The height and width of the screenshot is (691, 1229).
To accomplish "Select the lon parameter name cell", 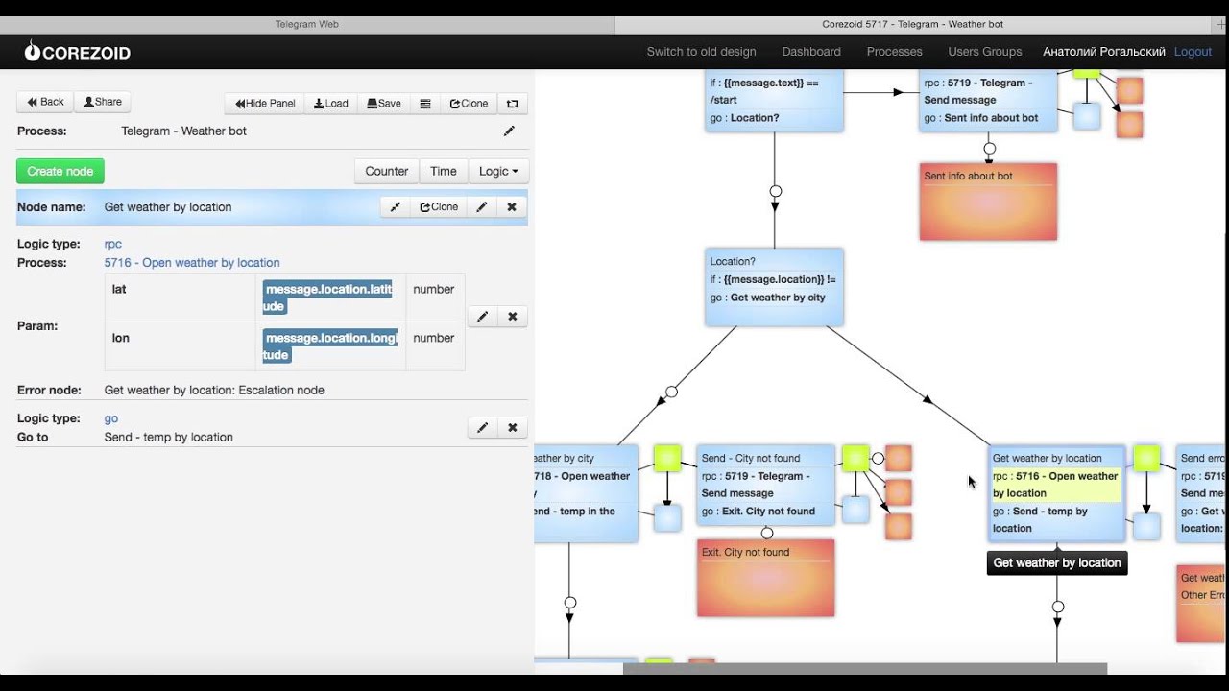I will [181, 346].
